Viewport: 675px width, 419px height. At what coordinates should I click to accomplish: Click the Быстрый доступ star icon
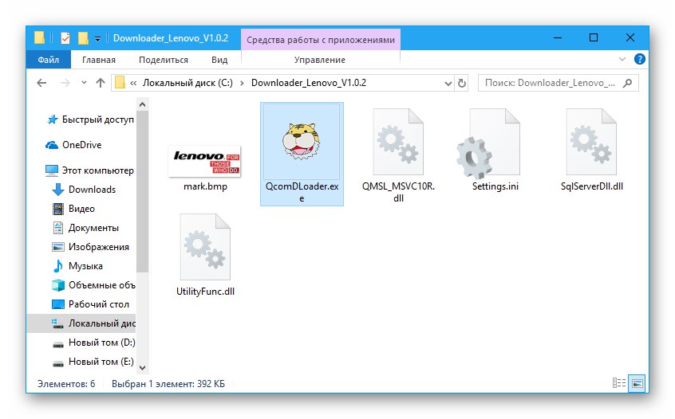(x=53, y=119)
